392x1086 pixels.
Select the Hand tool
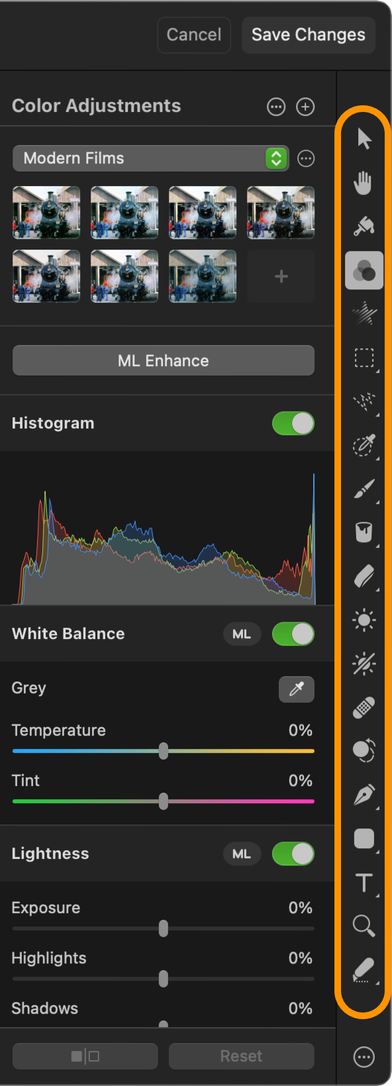[363, 182]
